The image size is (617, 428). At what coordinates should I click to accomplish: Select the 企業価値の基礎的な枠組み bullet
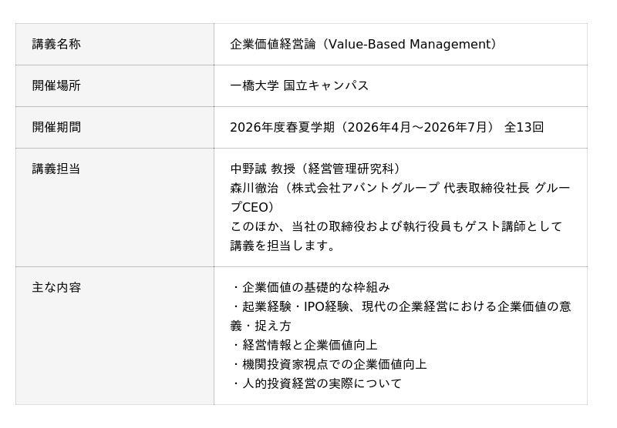tap(315, 287)
